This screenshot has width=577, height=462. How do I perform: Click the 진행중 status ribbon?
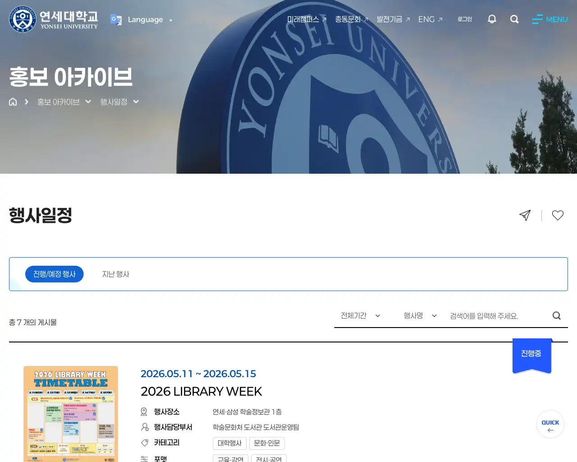tap(532, 356)
